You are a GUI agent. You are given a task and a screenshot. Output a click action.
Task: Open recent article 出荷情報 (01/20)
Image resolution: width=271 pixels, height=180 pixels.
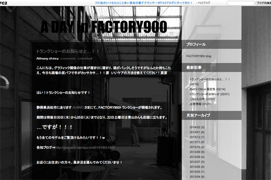click(201, 104)
